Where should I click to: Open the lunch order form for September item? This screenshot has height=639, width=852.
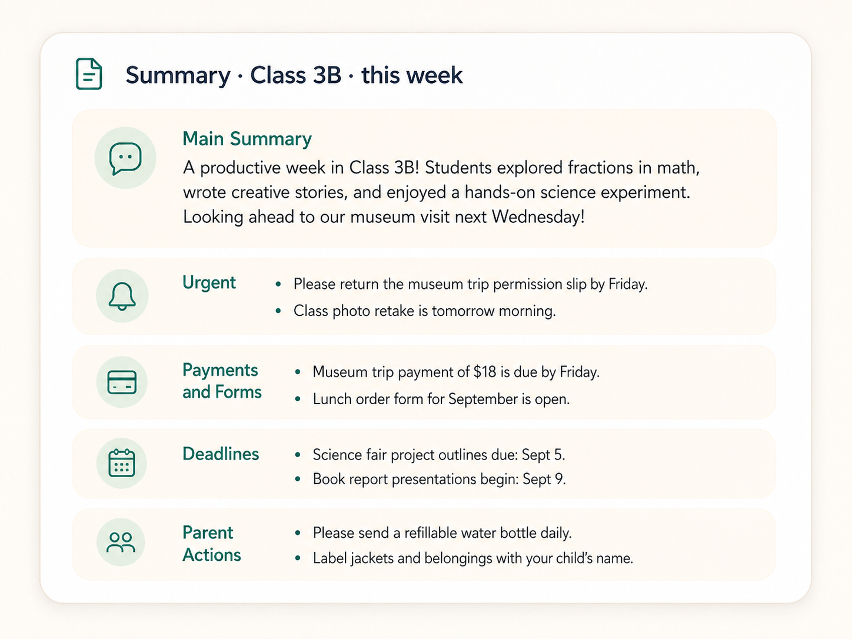(x=441, y=399)
